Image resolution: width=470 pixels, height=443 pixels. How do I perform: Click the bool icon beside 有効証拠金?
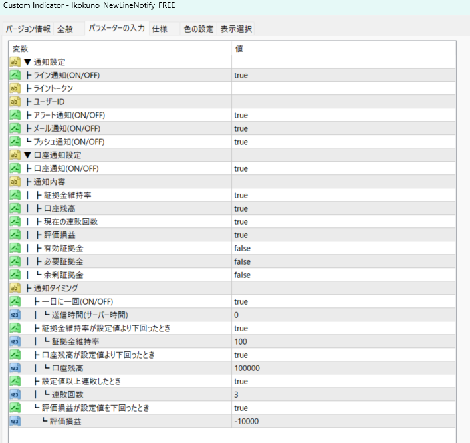pos(15,248)
